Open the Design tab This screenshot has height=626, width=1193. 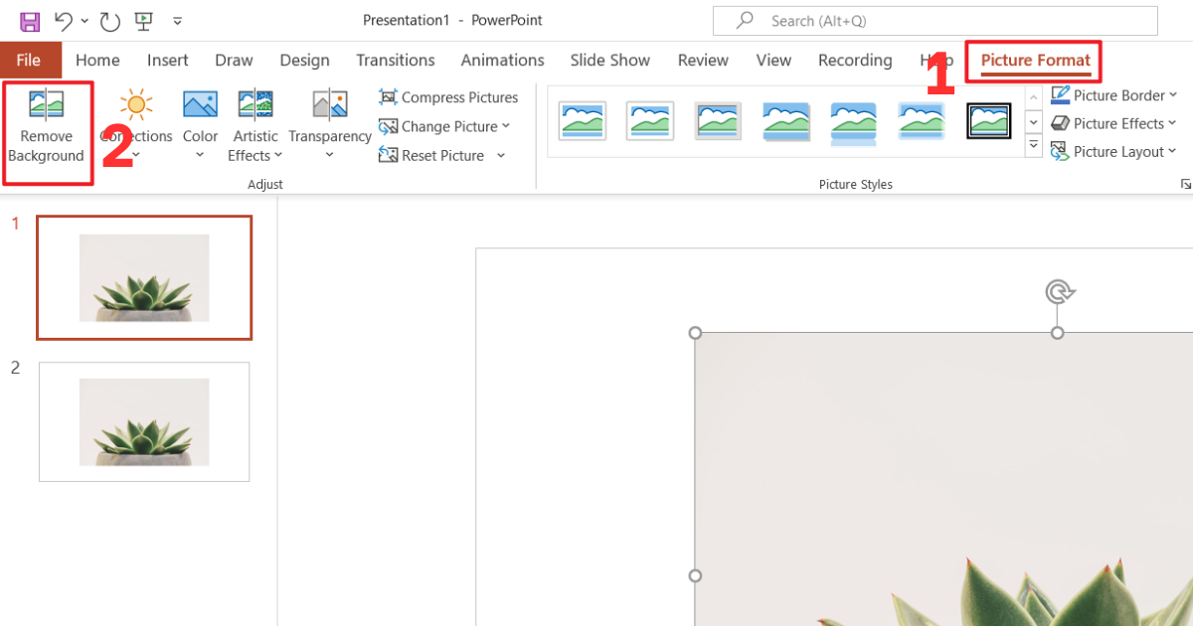pyautogui.click(x=304, y=60)
